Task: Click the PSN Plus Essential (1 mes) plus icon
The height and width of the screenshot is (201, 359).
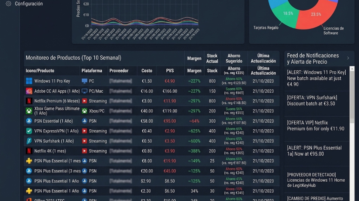Action: coord(29,161)
